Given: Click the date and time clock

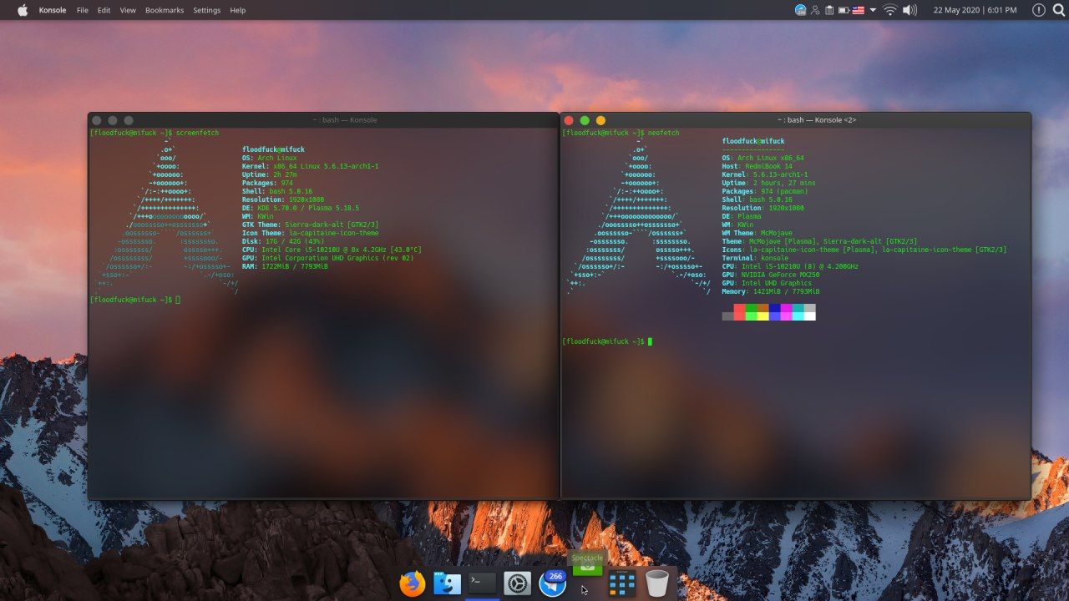Looking at the screenshot, I should point(975,10).
